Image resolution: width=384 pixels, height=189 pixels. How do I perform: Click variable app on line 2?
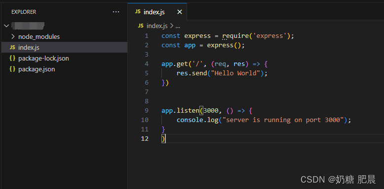(x=190, y=45)
